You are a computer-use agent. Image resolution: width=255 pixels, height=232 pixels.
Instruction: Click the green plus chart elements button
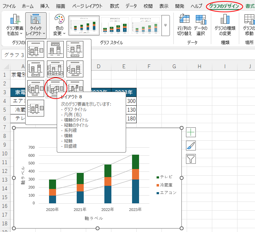point(191,132)
